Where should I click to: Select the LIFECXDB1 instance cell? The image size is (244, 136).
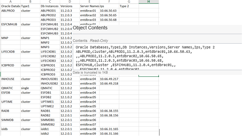point(50,52)
